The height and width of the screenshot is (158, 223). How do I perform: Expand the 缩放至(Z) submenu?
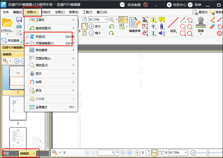click(51, 65)
